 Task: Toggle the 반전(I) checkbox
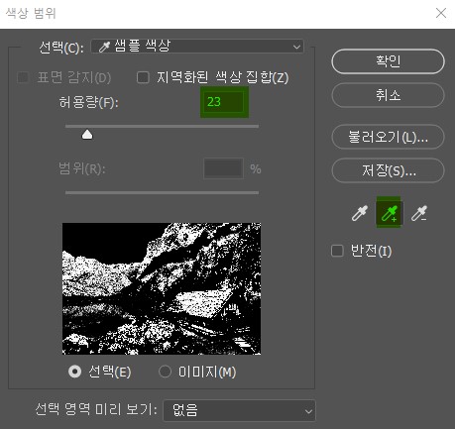(337, 251)
